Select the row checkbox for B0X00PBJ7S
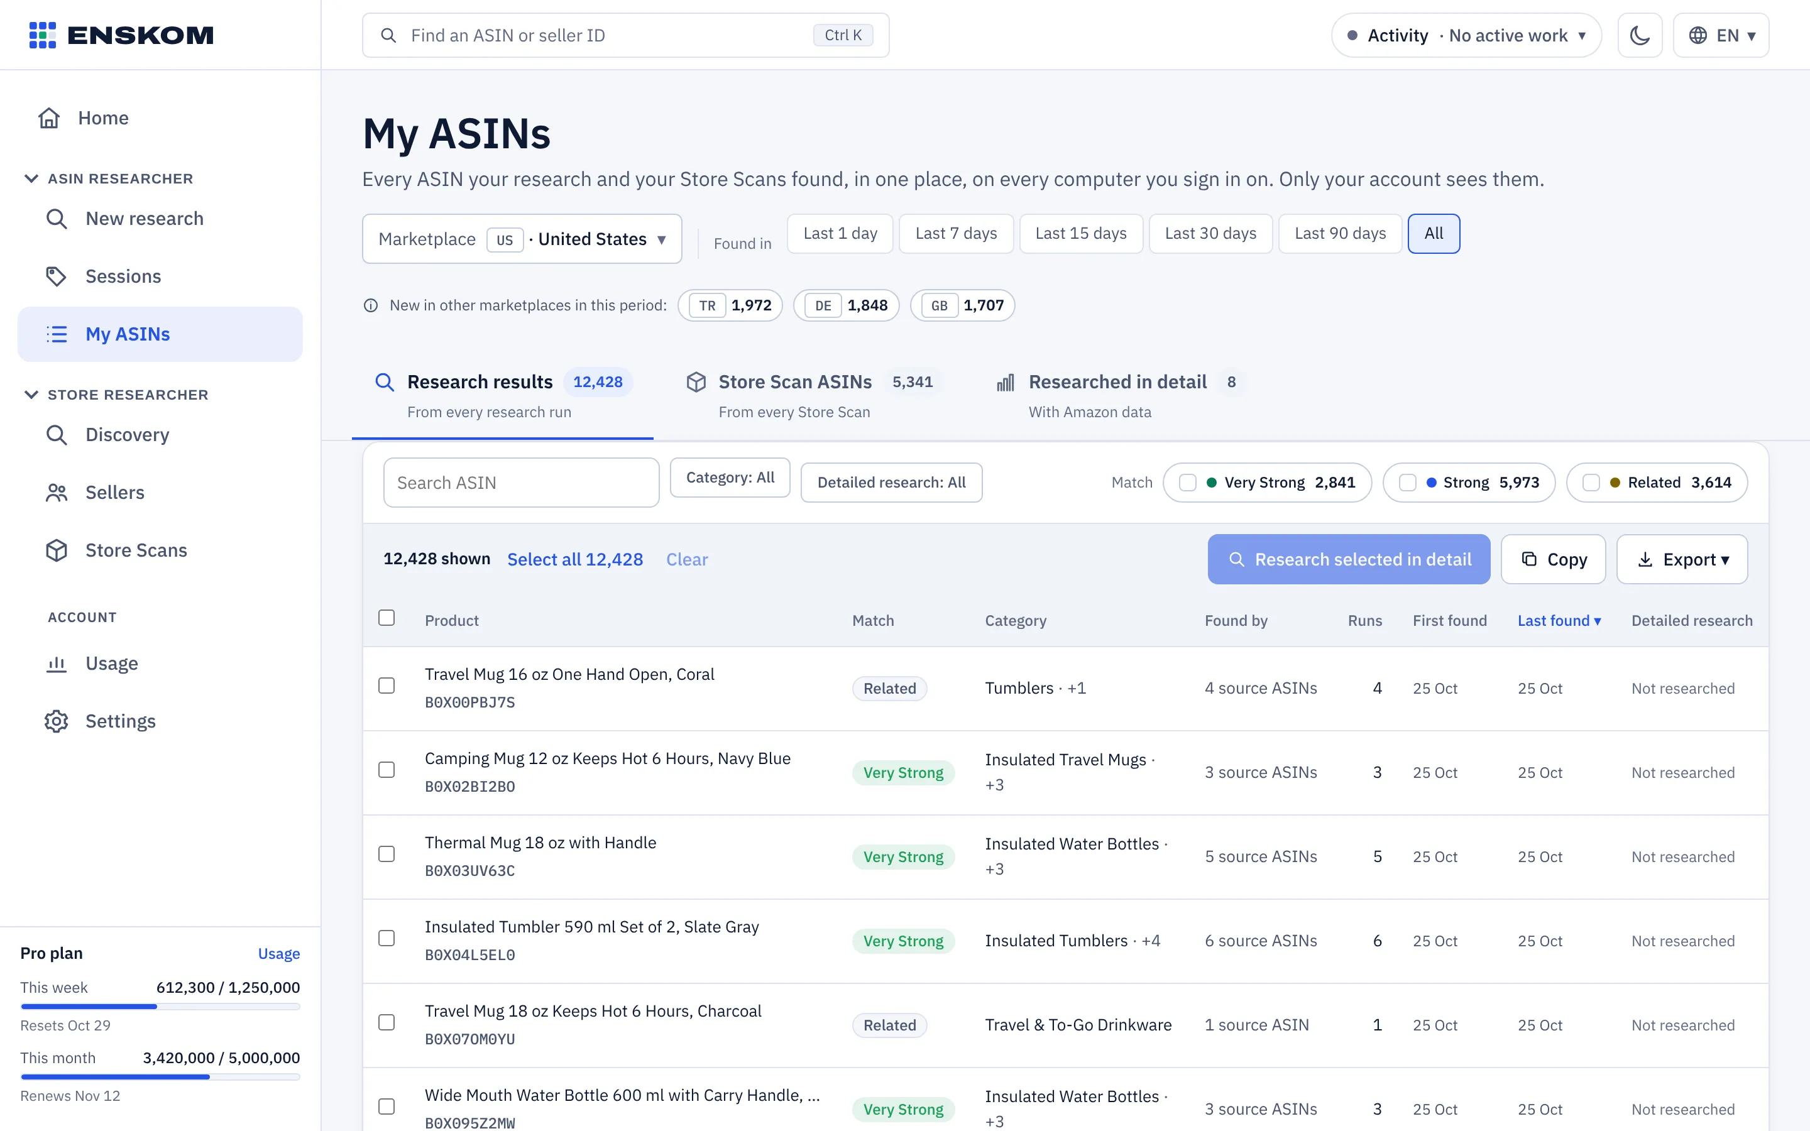1810x1131 pixels. pyautogui.click(x=387, y=686)
